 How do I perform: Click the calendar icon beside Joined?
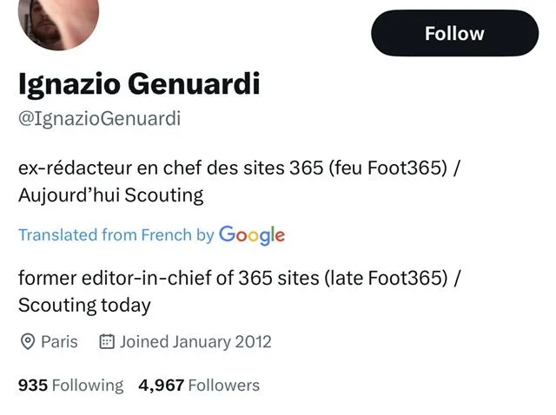107,341
